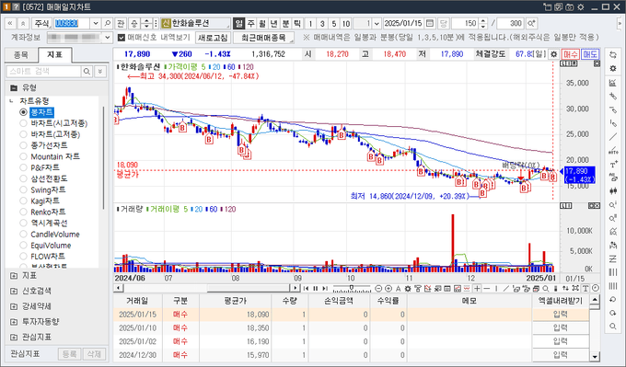This screenshot has width=626, height=367.
Task: Click double chevron icon next to smart search
Action: pyautogui.click(x=99, y=72)
